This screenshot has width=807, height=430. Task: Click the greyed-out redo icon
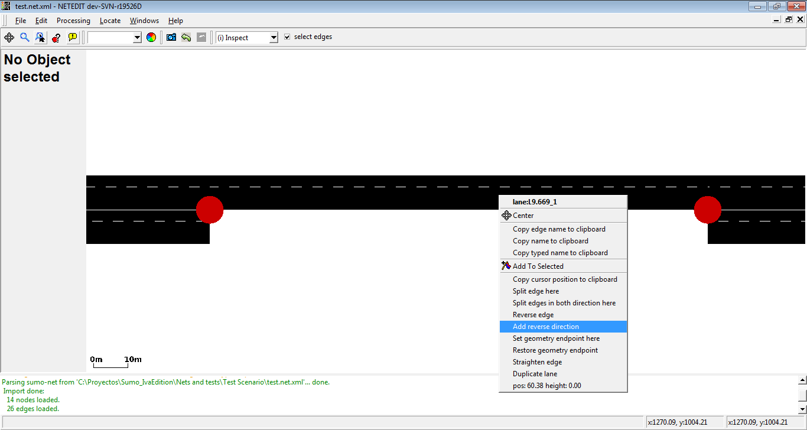pos(201,37)
